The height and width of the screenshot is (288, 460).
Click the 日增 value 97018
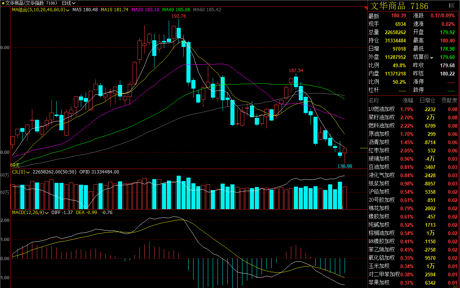click(399, 49)
